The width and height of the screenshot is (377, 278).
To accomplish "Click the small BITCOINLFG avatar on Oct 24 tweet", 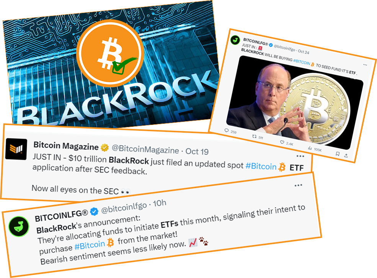I will 235,40.
